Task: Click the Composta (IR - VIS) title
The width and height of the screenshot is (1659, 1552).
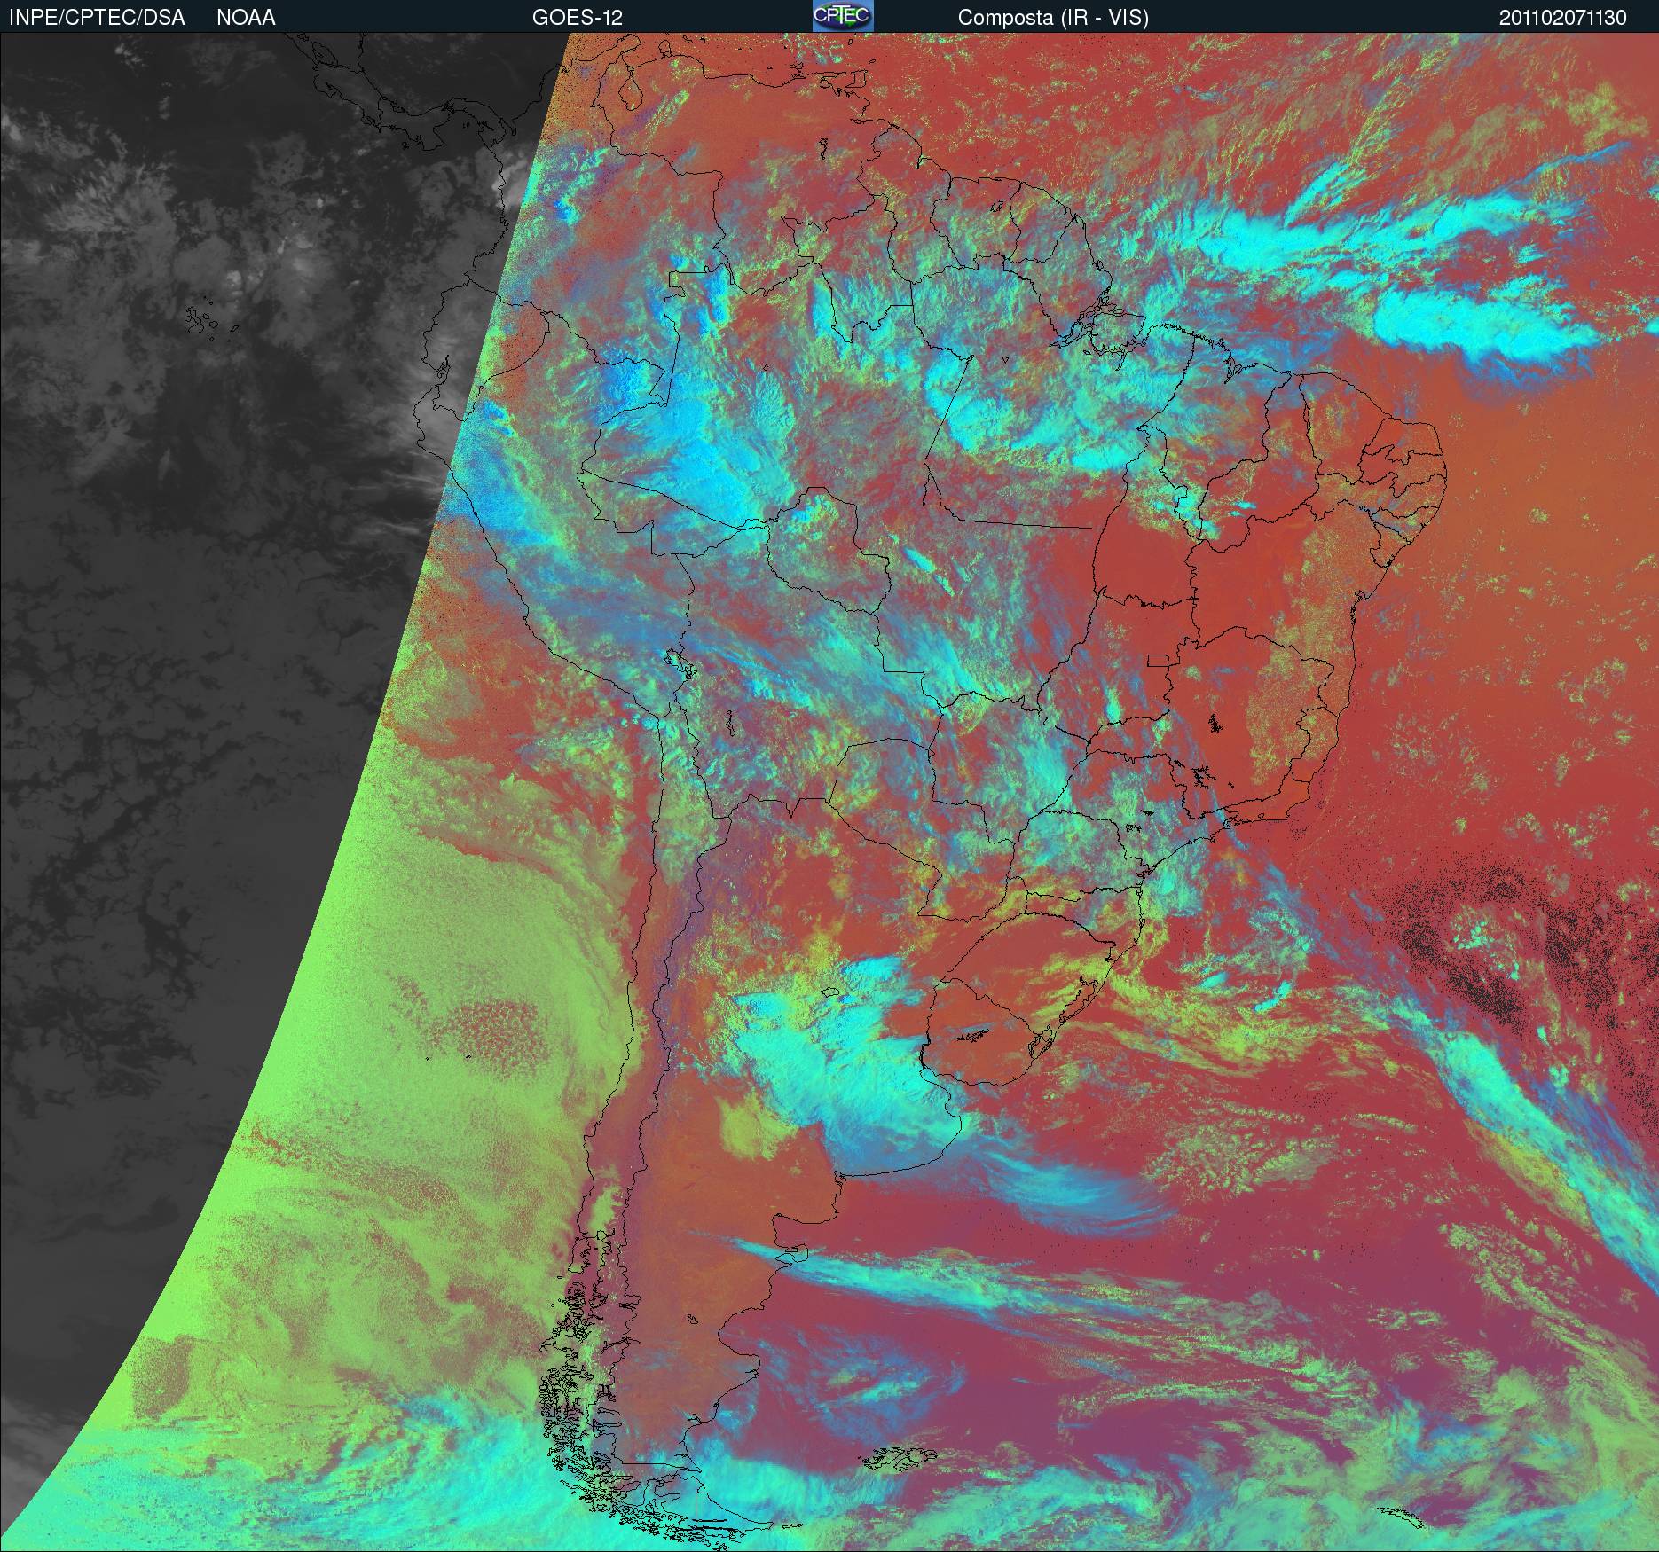Action: (x=1053, y=18)
